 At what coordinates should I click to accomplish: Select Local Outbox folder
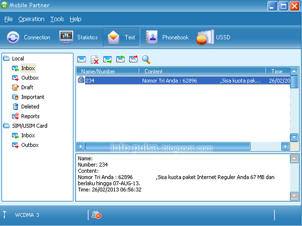30,78
